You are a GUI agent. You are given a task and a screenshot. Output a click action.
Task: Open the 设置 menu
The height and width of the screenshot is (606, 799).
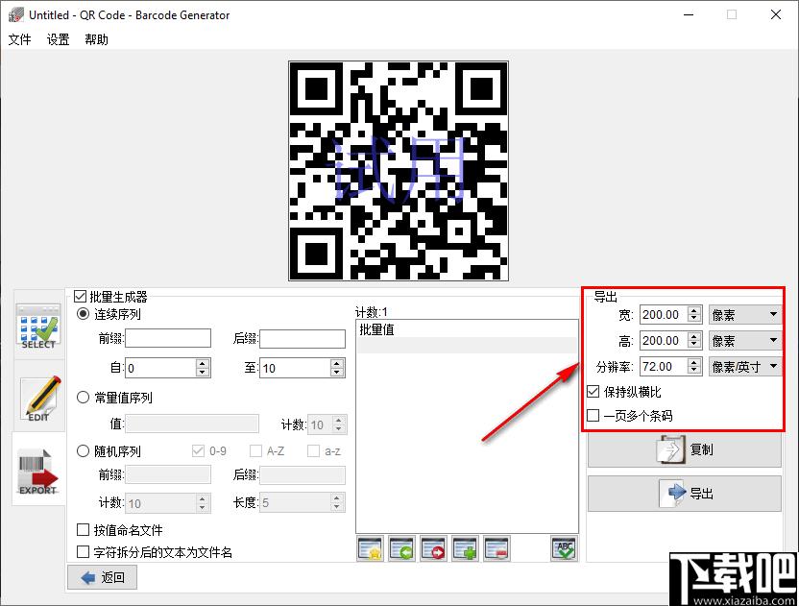coord(59,39)
